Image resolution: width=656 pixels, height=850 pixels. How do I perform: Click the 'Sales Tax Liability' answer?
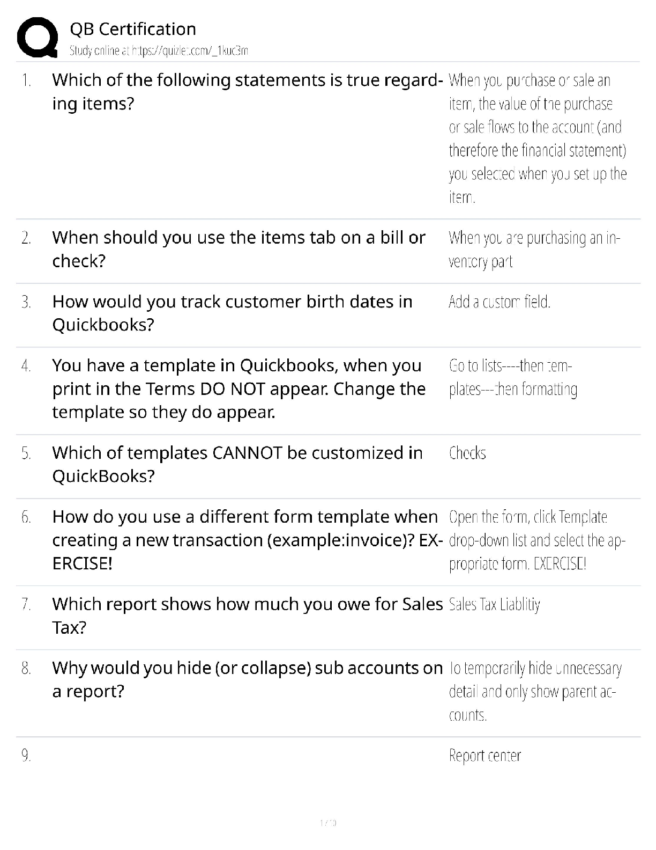pos(494,605)
